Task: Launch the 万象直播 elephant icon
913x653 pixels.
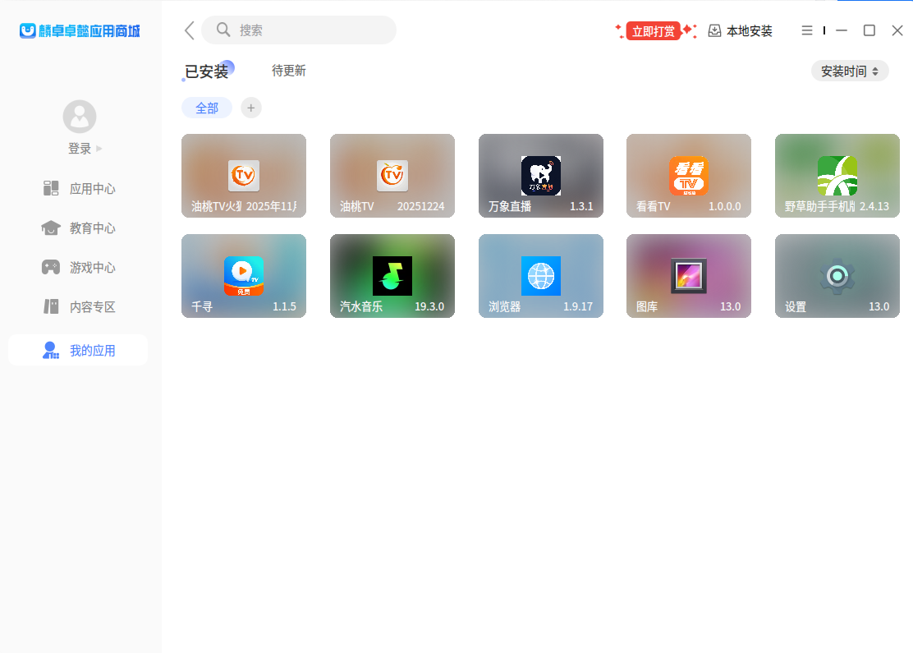Action: [541, 175]
